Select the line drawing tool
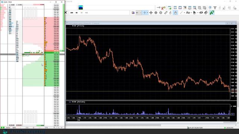 pos(181,13)
